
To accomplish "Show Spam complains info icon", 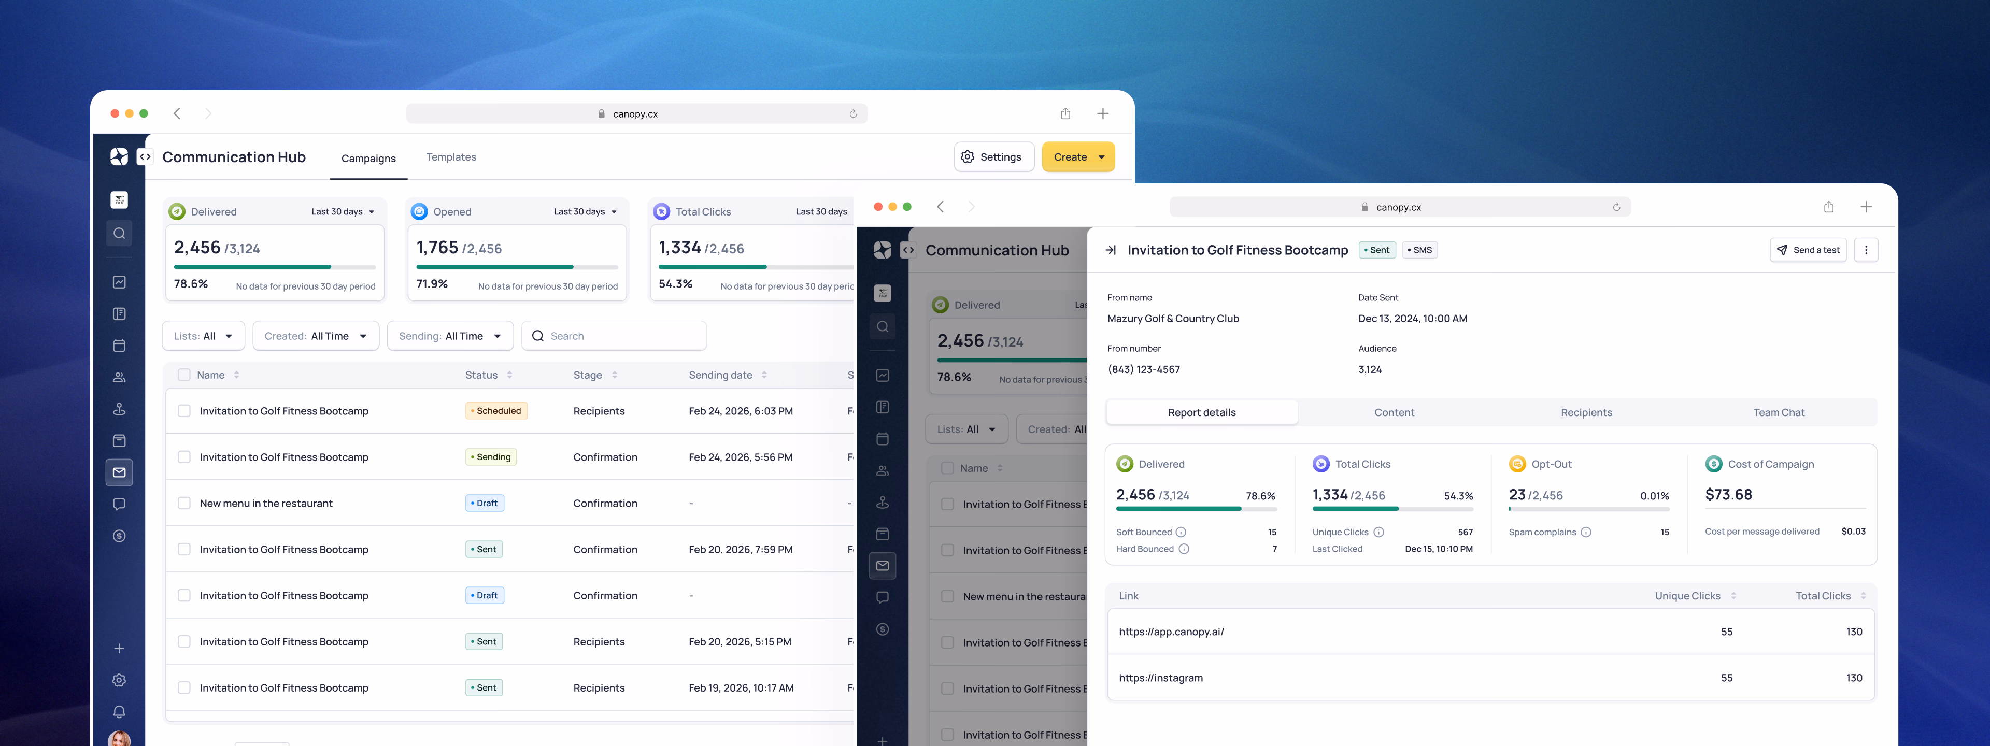I will (x=1586, y=532).
